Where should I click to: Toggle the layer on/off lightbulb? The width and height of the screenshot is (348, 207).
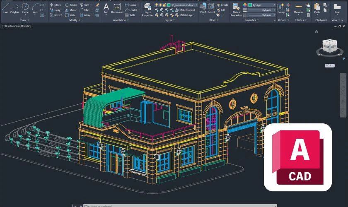tap(157, 5)
